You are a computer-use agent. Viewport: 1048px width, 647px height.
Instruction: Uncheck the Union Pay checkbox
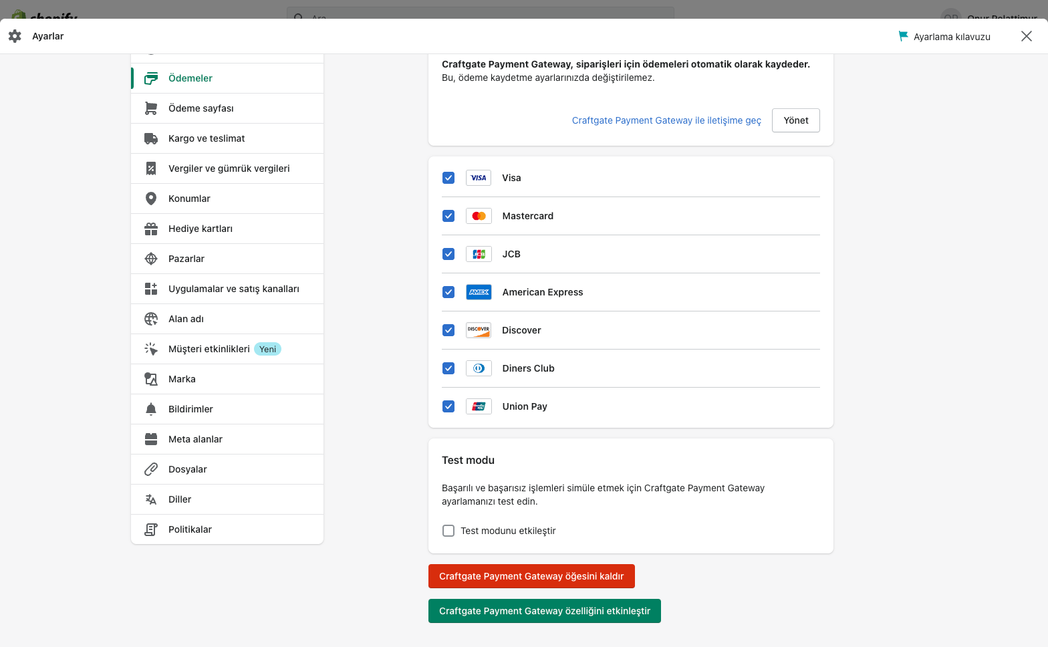448,406
